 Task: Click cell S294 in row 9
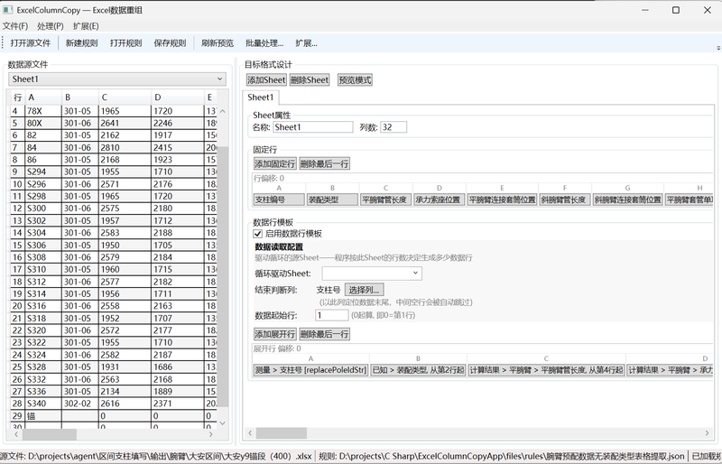[43, 172]
